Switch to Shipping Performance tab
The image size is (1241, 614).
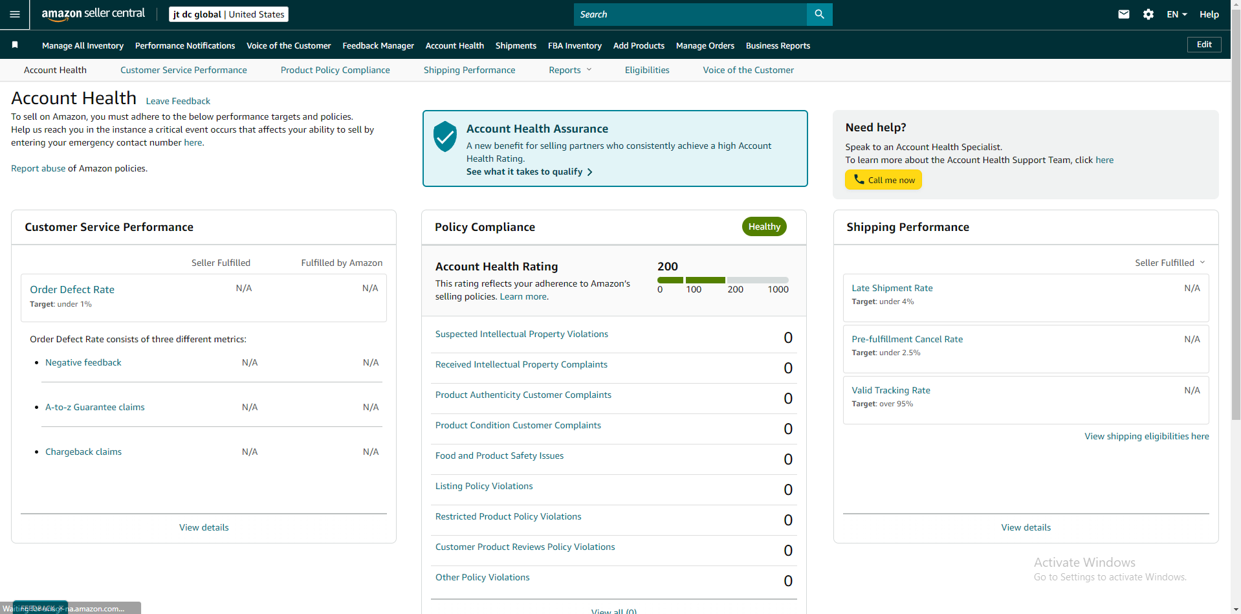(x=469, y=70)
